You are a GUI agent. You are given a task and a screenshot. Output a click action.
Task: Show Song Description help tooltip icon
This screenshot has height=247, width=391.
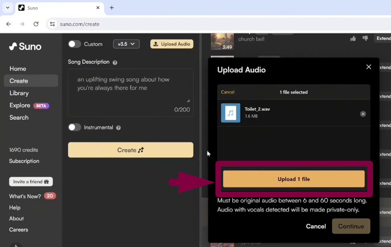pos(115,63)
